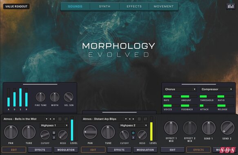Collapse the Chorus/Compressor effects panel handle

tap(199, 84)
